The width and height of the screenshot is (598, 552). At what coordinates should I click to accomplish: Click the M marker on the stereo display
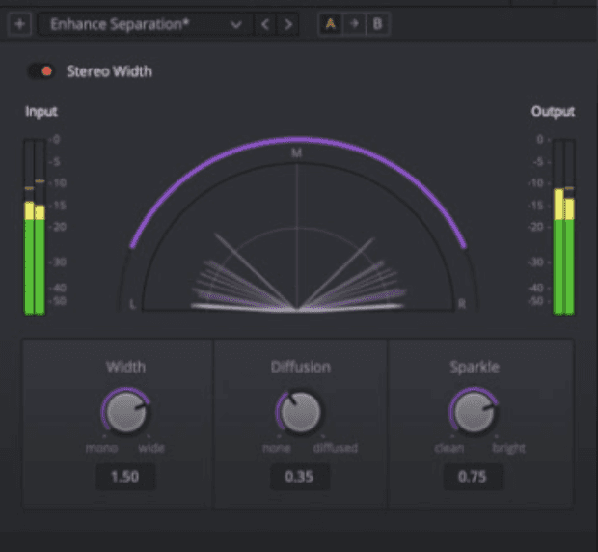click(297, 153)
